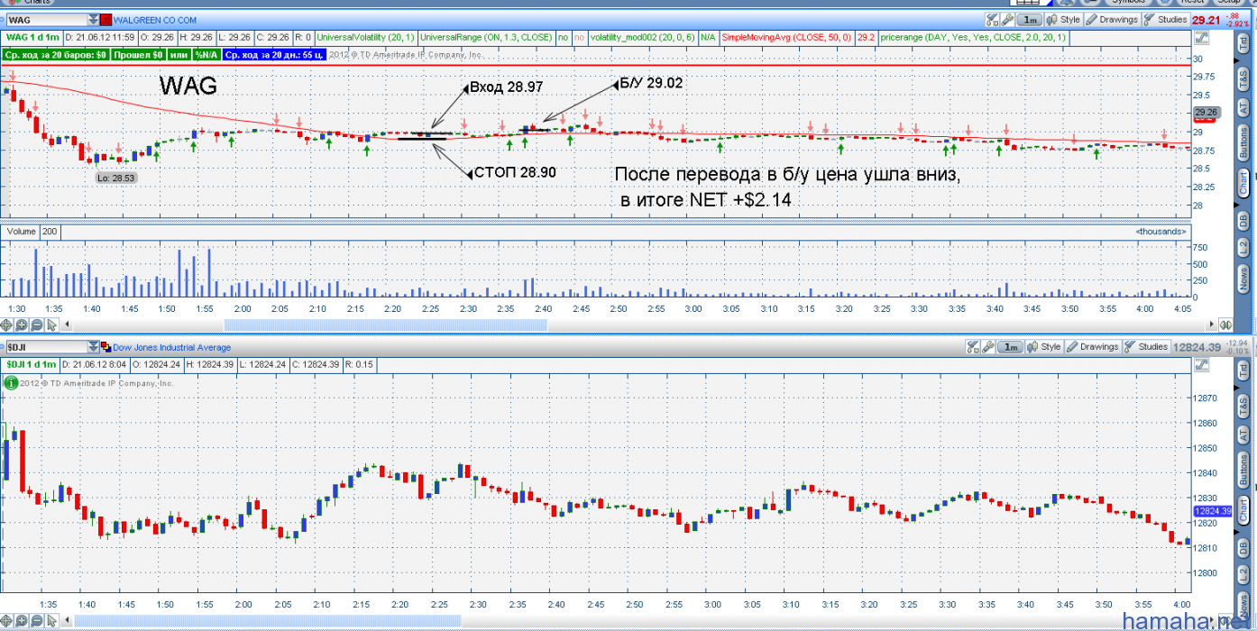The width and height of the screenshot is (1257, 631).
Task: Click the '<thousands>' volume unit label
Action: click(1161, 232)
